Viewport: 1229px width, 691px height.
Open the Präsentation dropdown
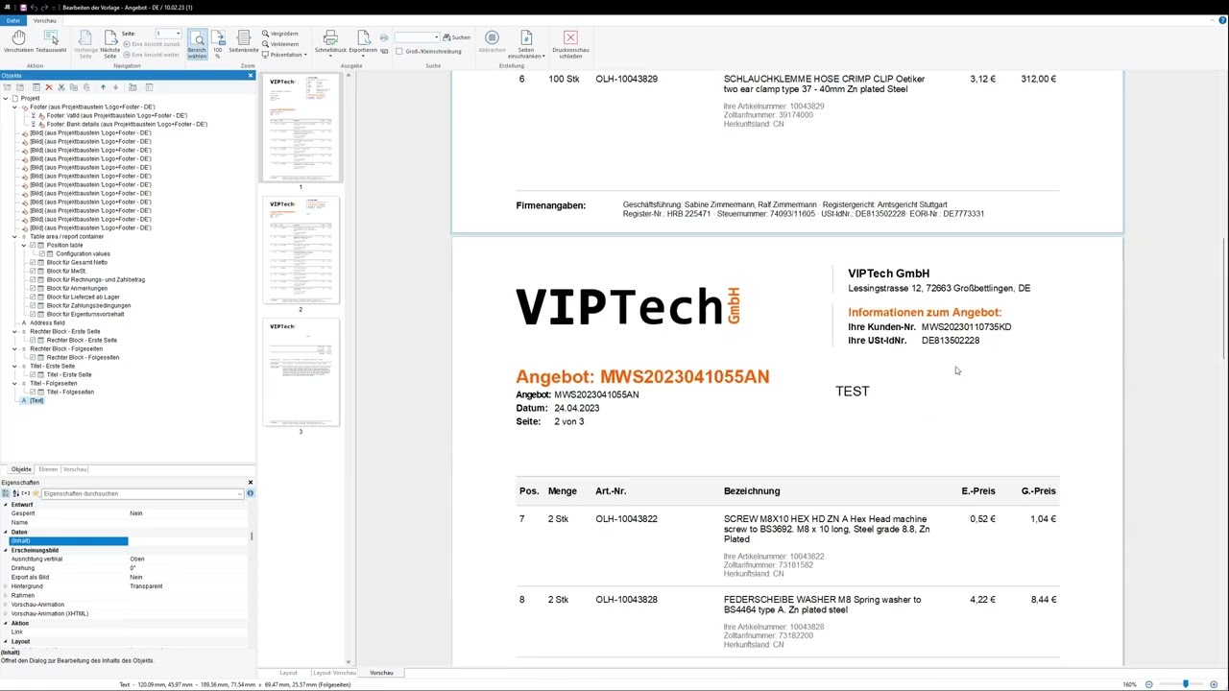(x=286, y=55)
